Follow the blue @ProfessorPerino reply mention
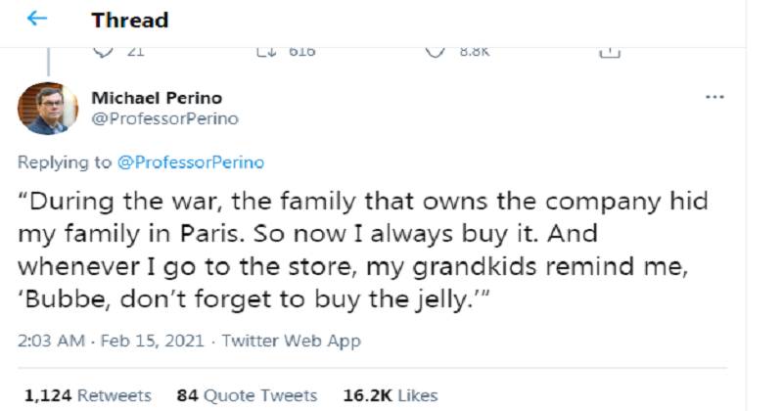Image resolution: width=783 pixels, height=411 pixels. [191, 162]
